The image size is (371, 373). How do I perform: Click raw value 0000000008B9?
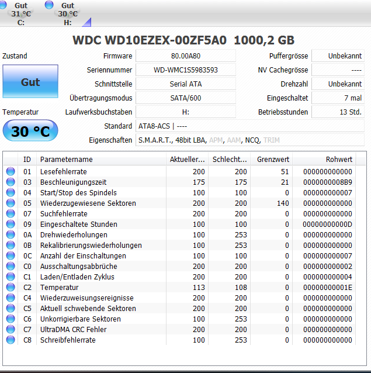coord(328,182)
